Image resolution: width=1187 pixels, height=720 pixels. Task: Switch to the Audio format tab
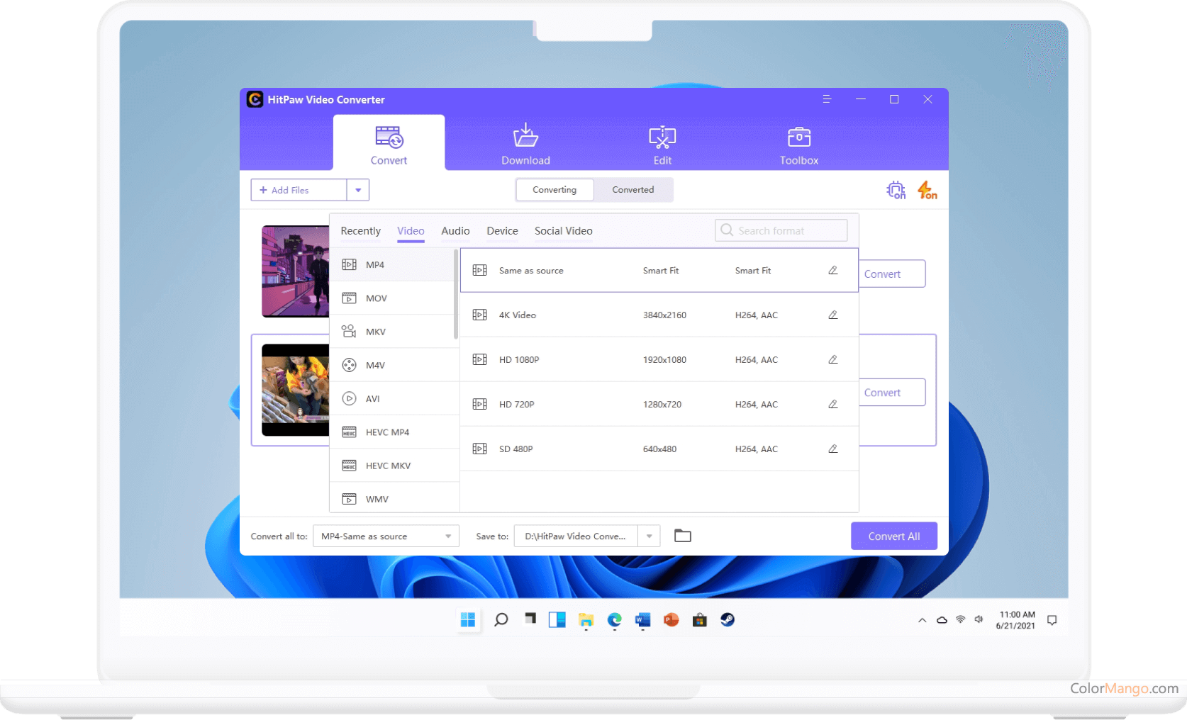coord(455,231)
